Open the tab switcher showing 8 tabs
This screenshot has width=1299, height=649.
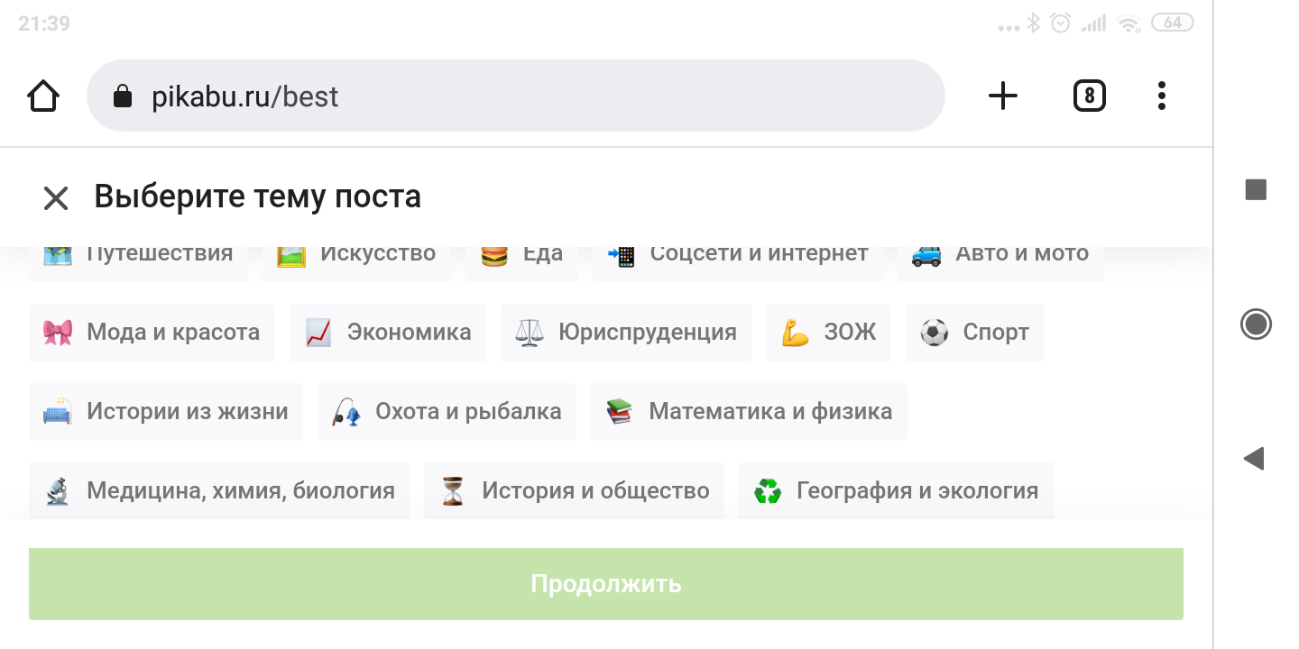(x=1089, y=96)
